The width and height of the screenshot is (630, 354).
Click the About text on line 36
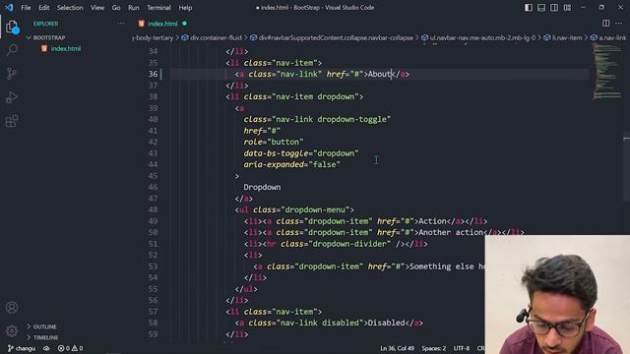click(380, 74)
